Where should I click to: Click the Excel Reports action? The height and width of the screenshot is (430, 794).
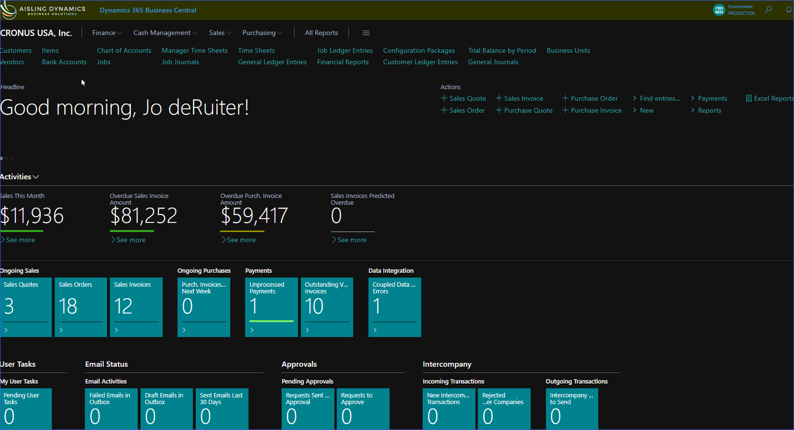tap(770, 98)
